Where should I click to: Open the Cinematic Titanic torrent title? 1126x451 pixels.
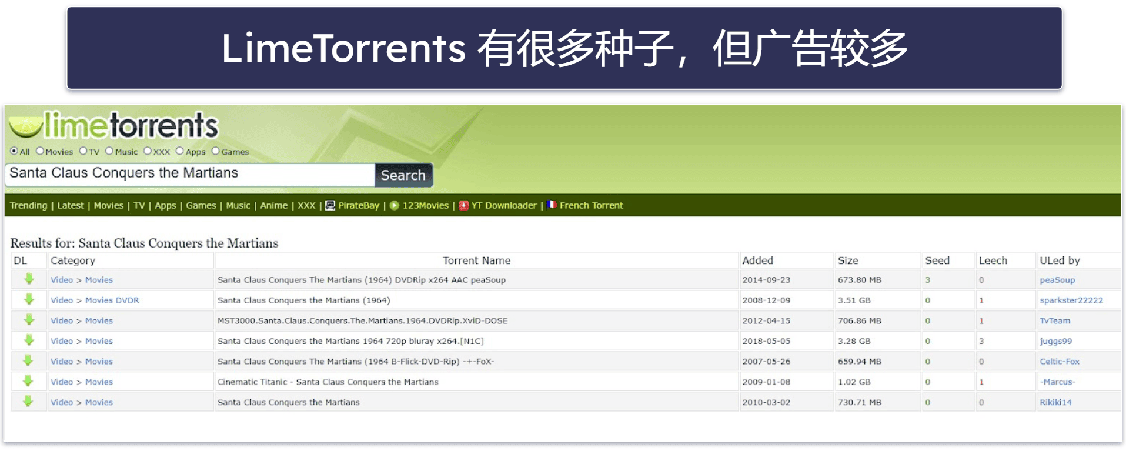click(328, 382)
